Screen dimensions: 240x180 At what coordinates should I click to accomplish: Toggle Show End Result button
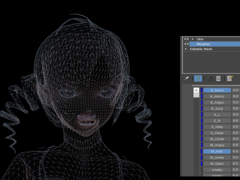coord(198,78)
